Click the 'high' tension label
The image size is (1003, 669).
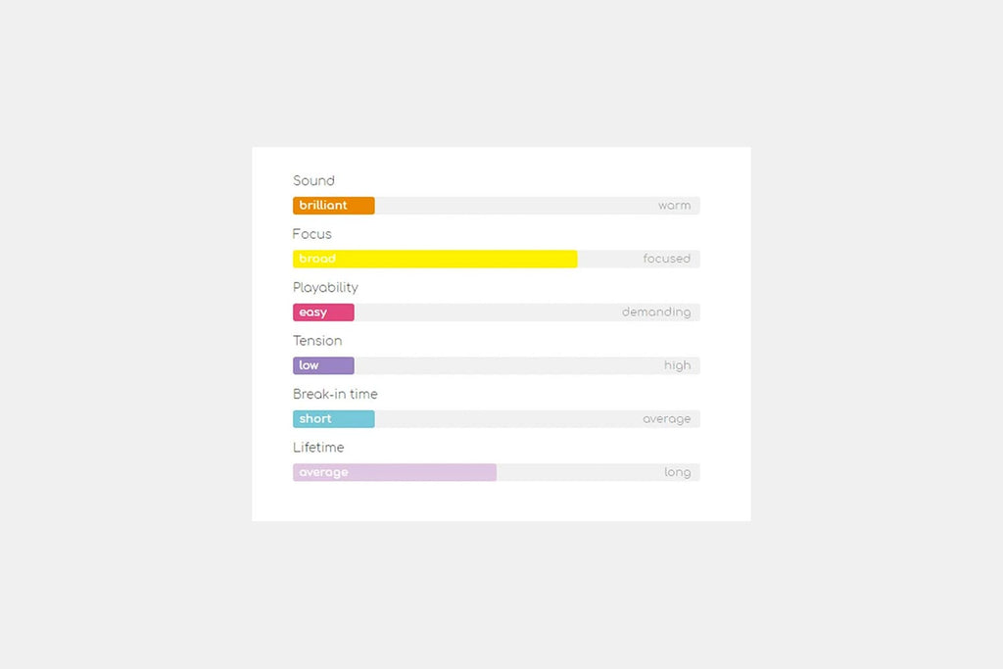click(x=678, y=365)
